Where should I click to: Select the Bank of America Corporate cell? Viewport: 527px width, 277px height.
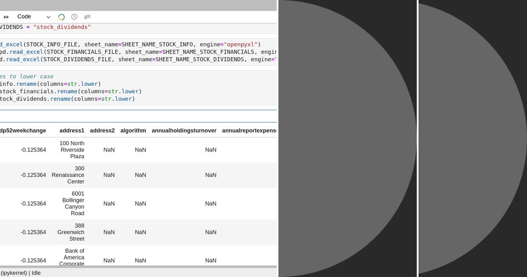pos(73,257)
